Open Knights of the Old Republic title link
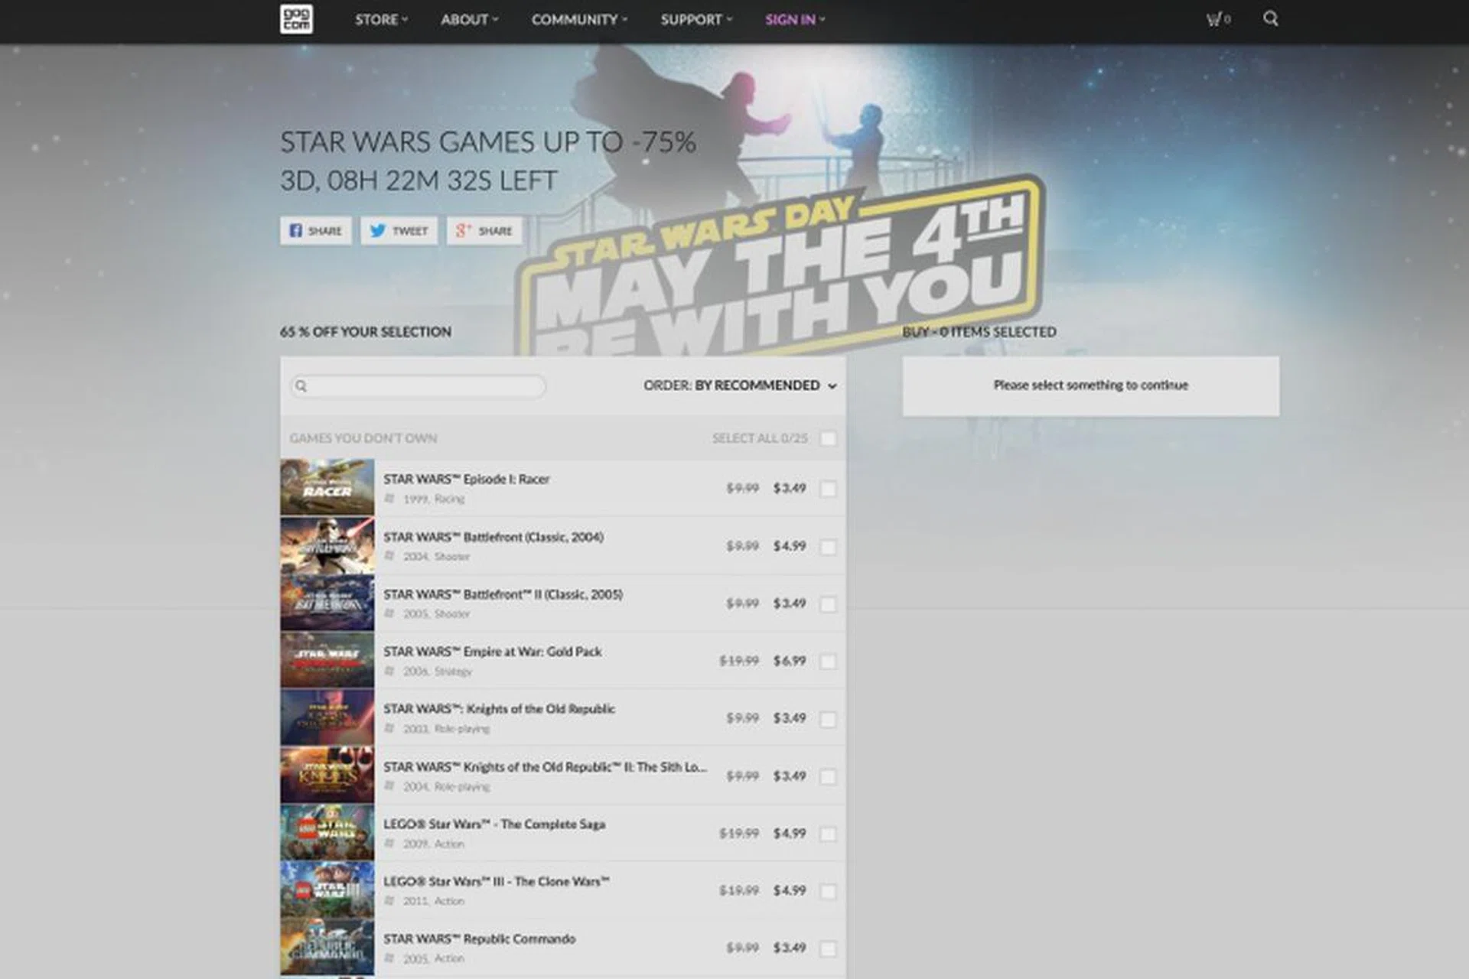The height and width of the screenshot is (979, 1469). (499, 709)
